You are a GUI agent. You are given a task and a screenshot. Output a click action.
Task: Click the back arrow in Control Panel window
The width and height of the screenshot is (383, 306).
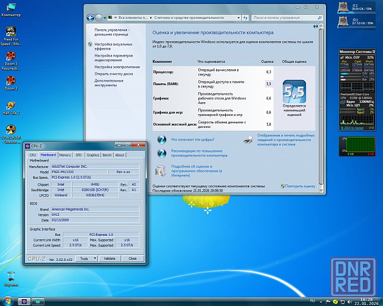[90, 18]
